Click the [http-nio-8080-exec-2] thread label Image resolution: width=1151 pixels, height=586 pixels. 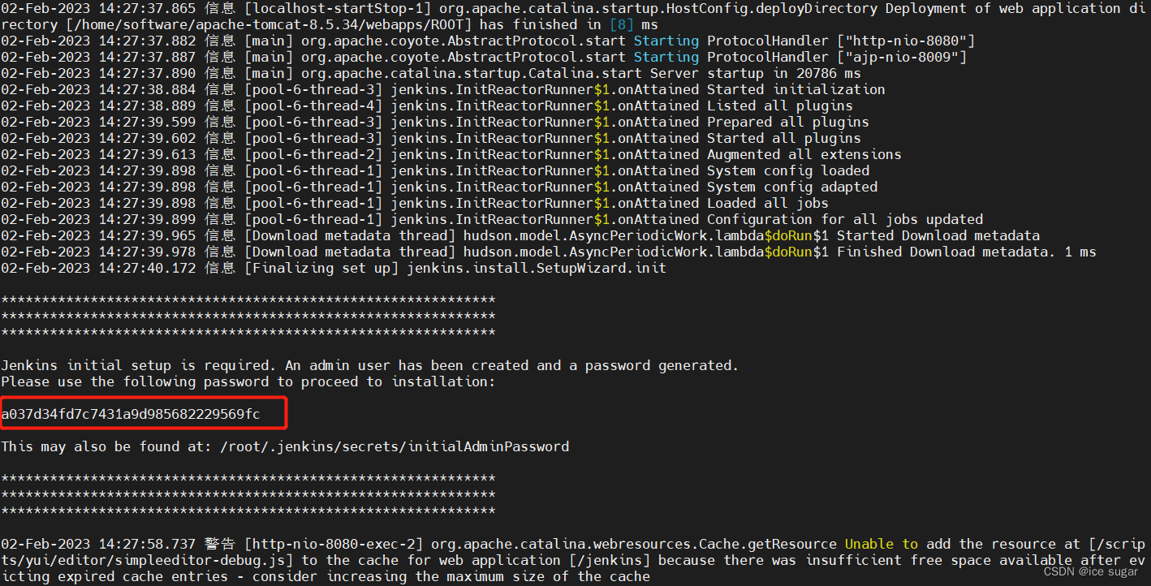pyautogui.click(x=334, y=544)
